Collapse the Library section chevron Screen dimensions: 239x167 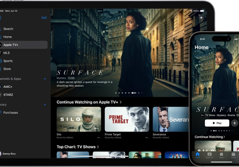(45, 105)
